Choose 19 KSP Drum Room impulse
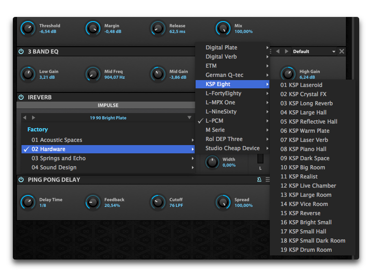The image size is (372, 276). [x=313, y=249]
